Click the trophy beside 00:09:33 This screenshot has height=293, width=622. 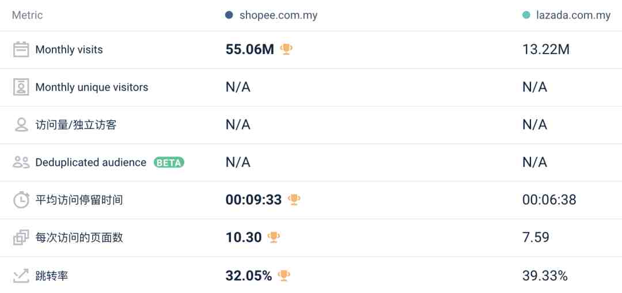294,199
